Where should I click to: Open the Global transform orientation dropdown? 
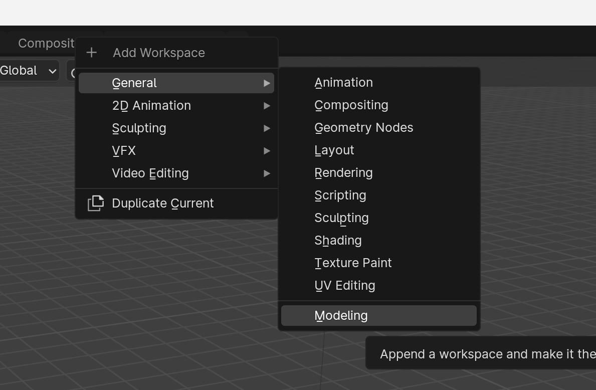29,70
